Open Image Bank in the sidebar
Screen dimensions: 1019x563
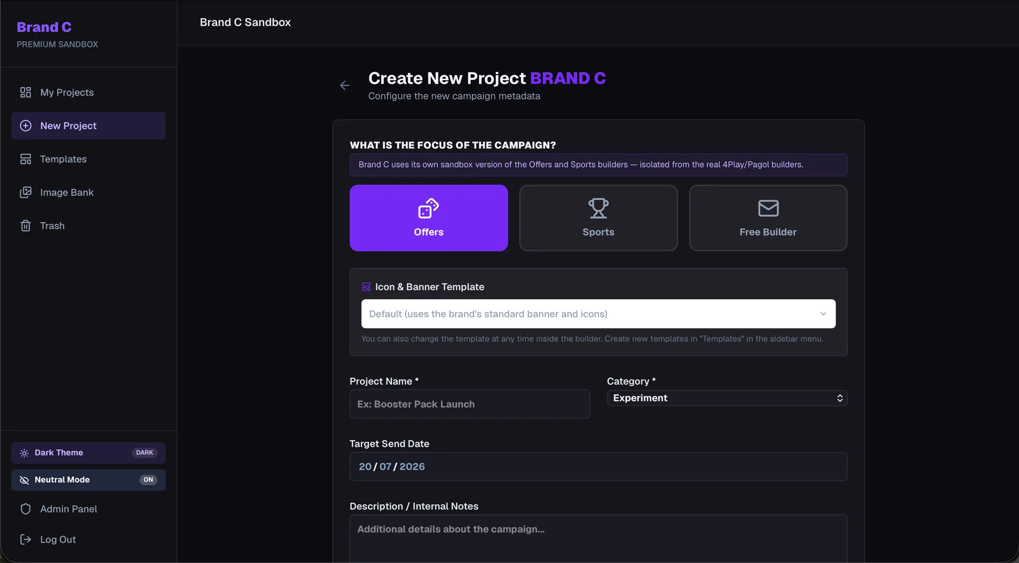(x=88, y=193)
